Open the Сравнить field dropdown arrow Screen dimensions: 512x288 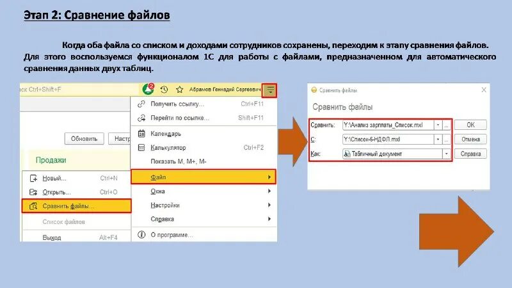tap(438, 125)
